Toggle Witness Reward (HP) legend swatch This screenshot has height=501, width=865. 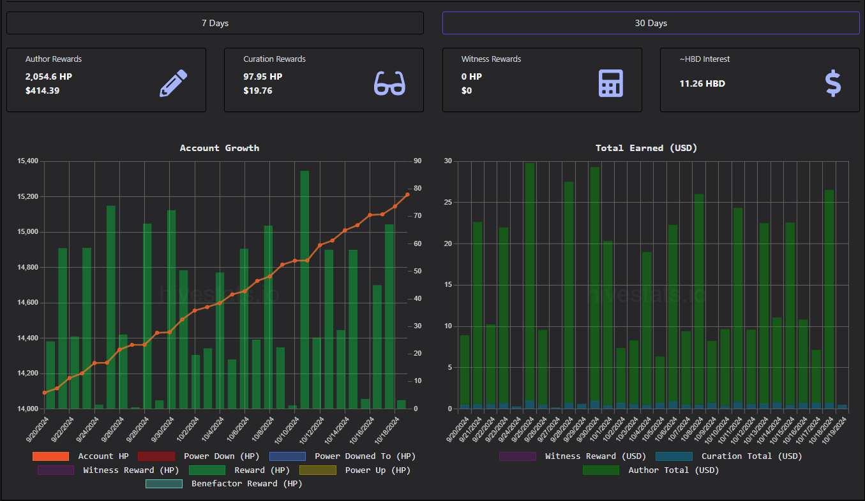(x=56, y=470)
